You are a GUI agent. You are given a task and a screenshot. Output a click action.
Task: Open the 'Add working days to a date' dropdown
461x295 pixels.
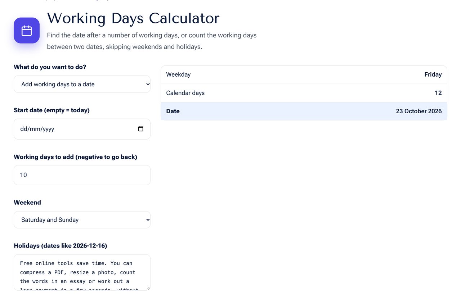pos(82,84)
